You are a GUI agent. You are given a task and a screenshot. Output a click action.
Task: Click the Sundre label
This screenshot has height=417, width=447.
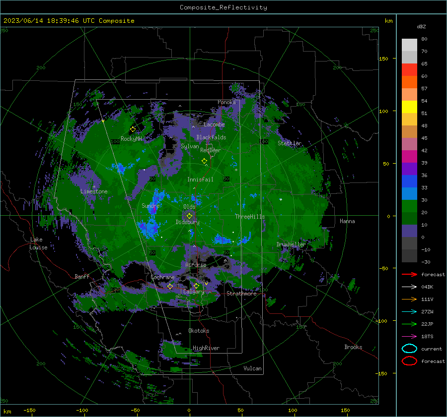point(150,206)
